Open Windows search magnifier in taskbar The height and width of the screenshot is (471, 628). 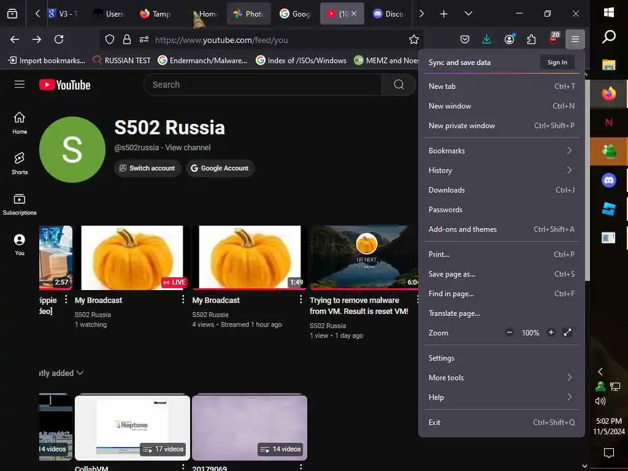609,36
